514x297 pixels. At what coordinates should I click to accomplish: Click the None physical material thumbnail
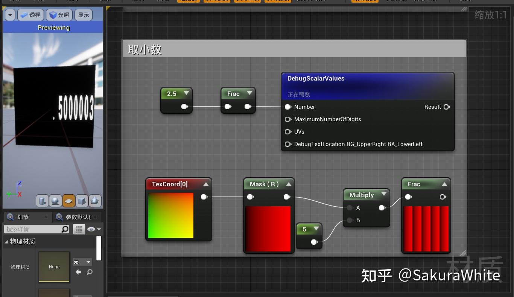point(54,267)
